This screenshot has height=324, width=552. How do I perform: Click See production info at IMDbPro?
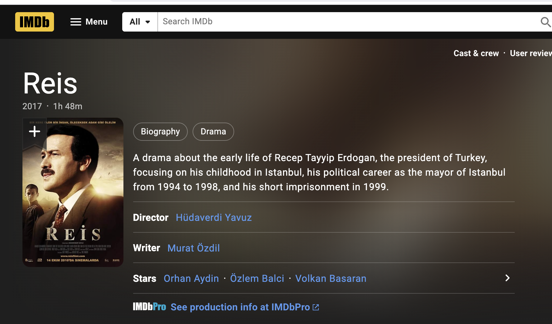240,307
